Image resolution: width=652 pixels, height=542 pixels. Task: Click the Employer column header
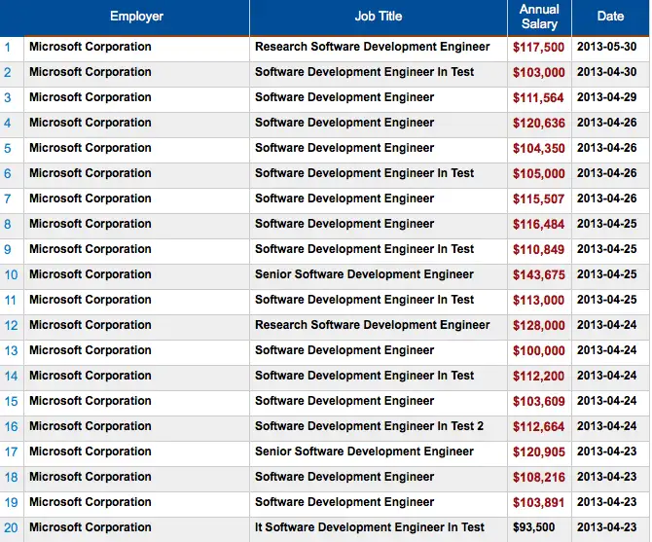(136, 17)
